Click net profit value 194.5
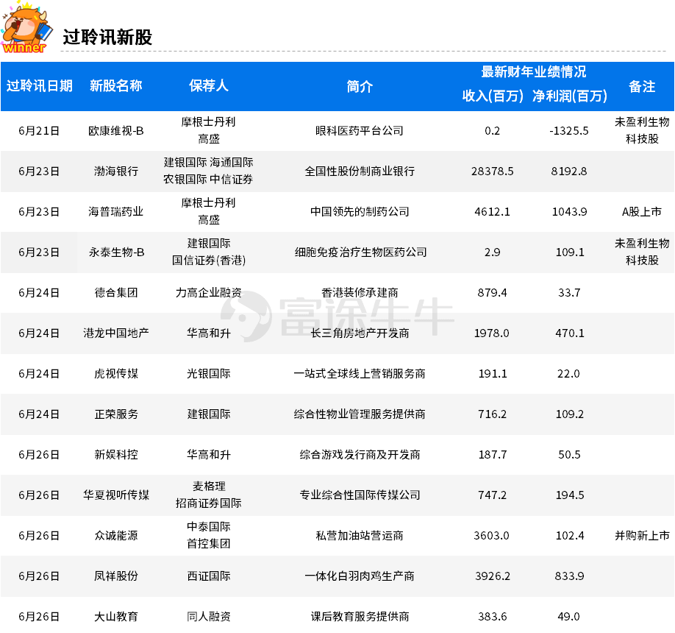This screenshot has height=633, width=675. tap(570, 495)
